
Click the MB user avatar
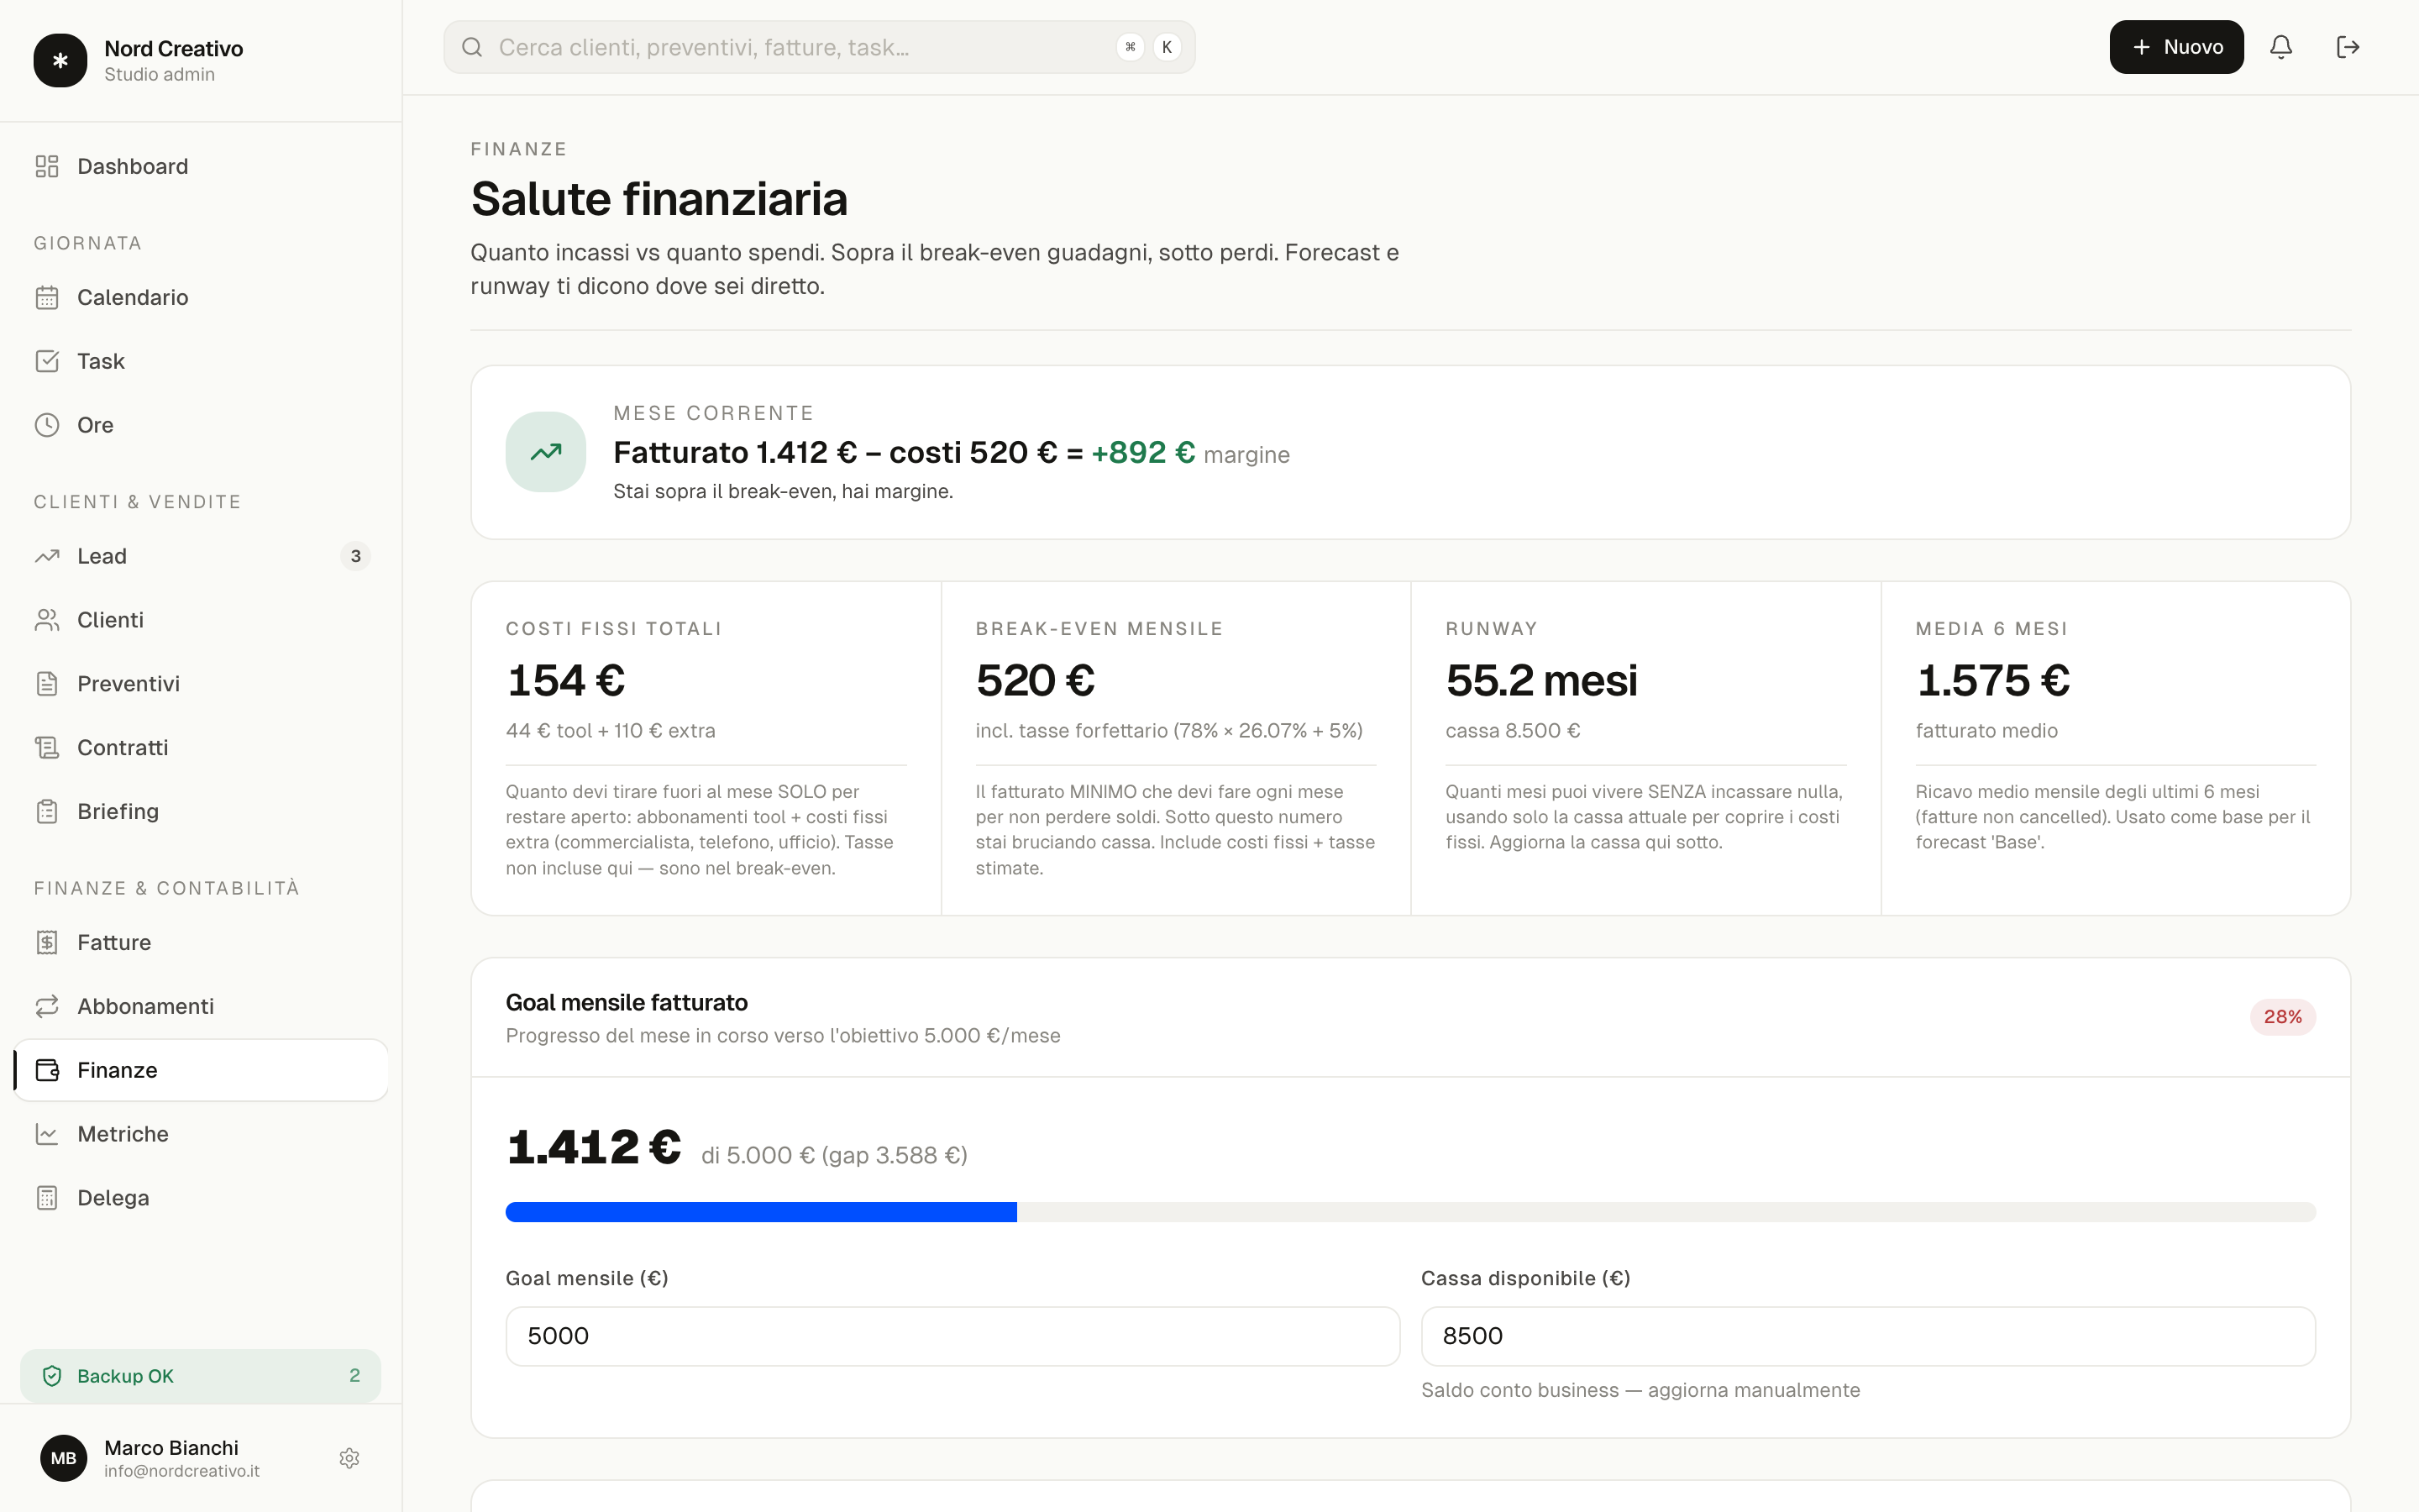tap(64, 1458)
